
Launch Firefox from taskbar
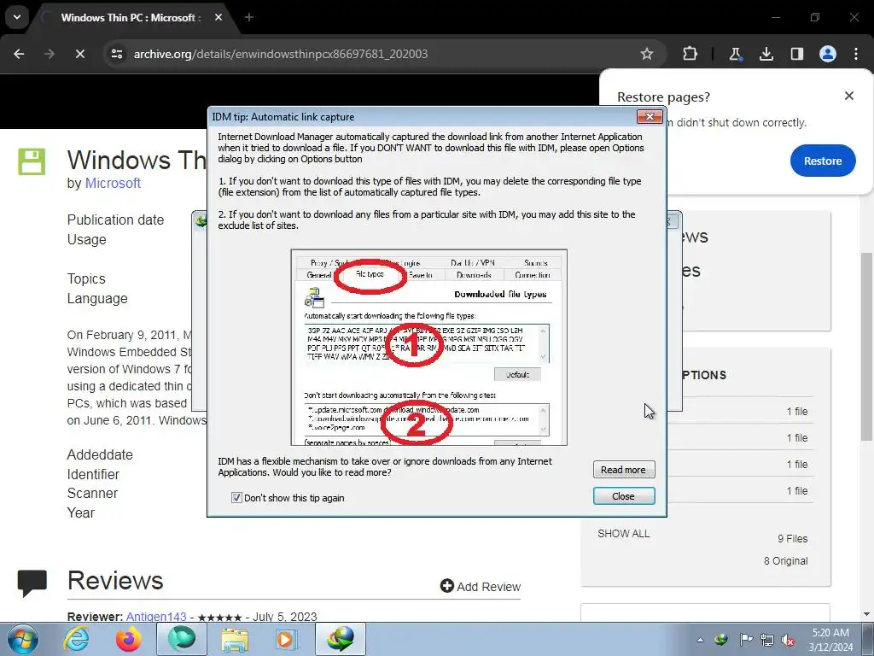tap(129, 639)
